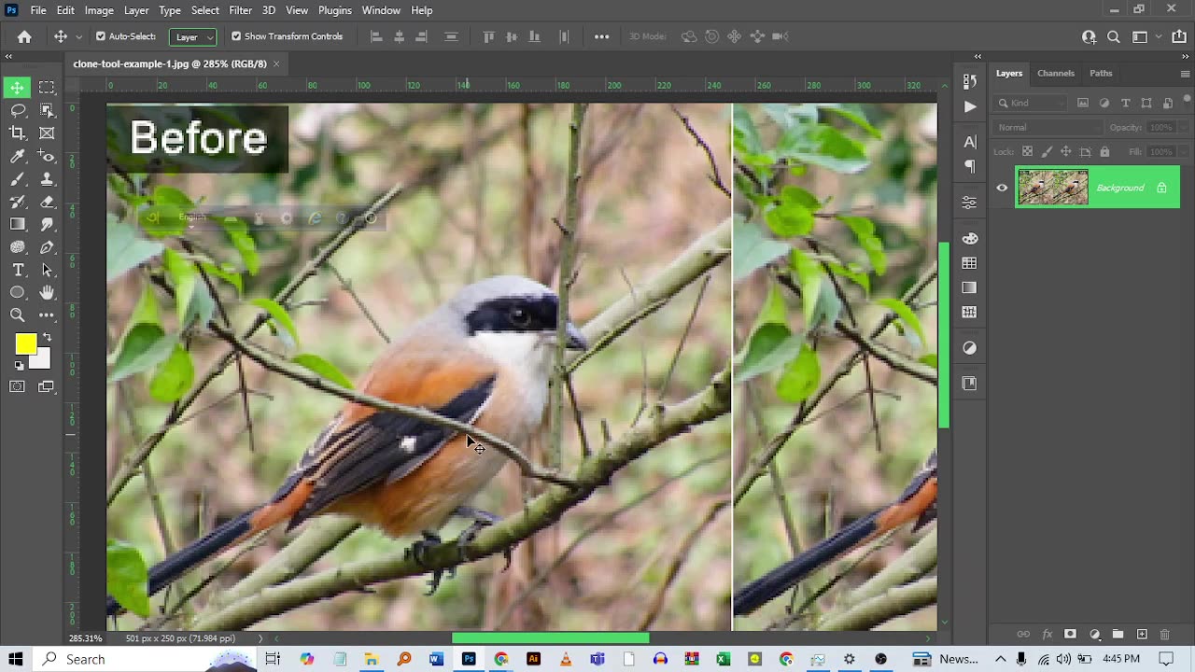Open the File menu

(38, 10)
